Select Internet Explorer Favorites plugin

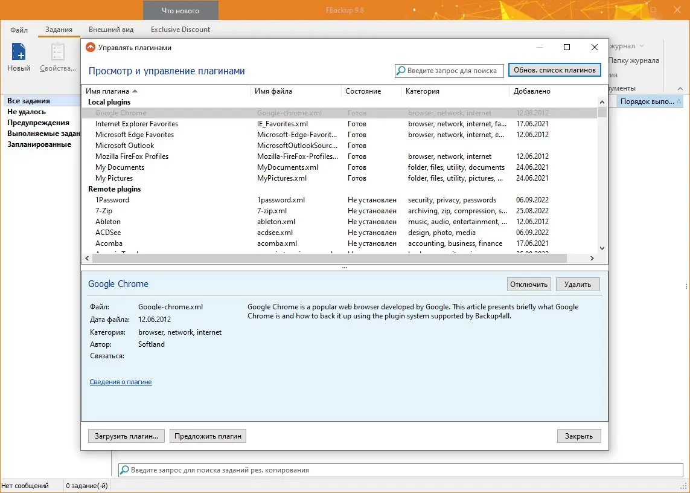pos(339,124)
